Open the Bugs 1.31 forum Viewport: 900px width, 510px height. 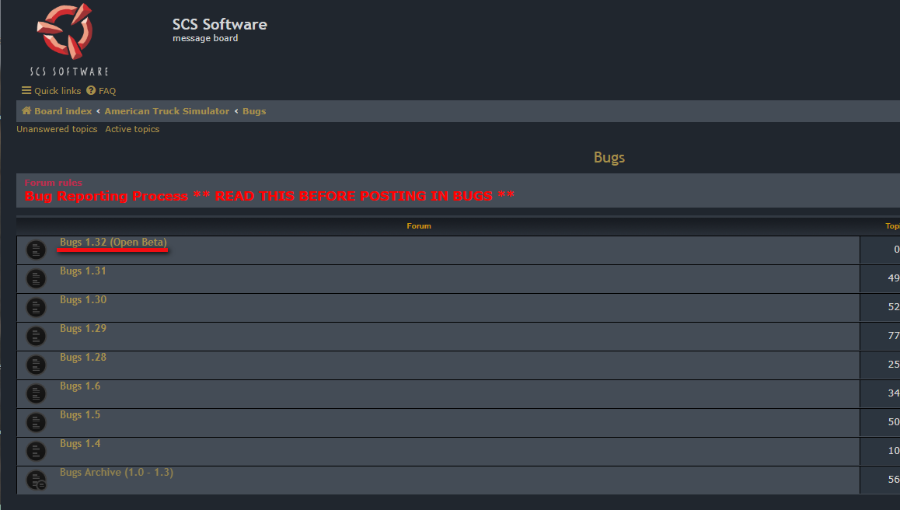pos(82,271)
